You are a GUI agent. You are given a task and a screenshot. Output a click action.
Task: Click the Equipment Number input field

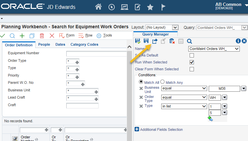click(x=97, y=54)
